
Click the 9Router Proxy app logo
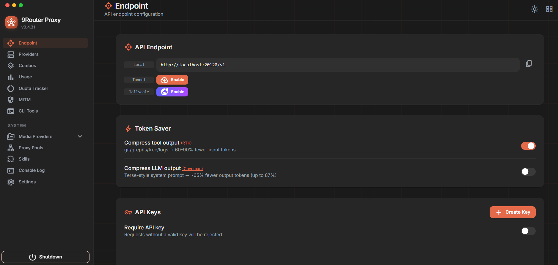pyautogui.click(x=11, y=23)
